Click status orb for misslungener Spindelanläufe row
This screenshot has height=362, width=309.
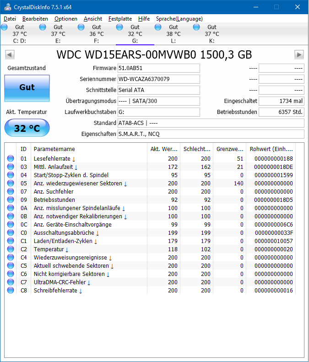11,208
